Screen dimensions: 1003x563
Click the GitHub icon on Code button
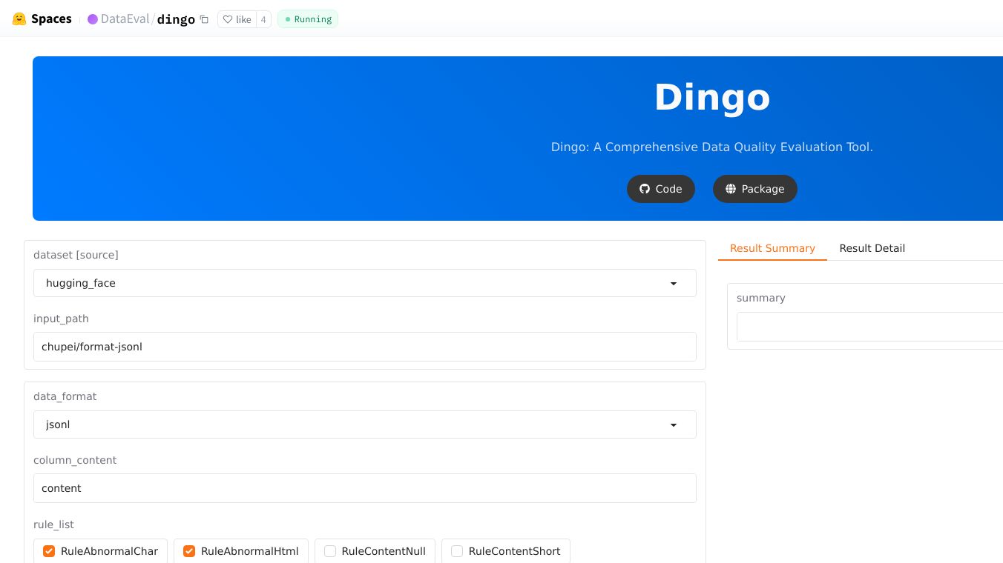tap(645, 189)
